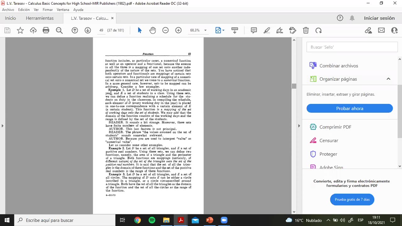Bookmark the document with the star icon
This screenshot has width=402, height=226.
(x=20, y=30)
